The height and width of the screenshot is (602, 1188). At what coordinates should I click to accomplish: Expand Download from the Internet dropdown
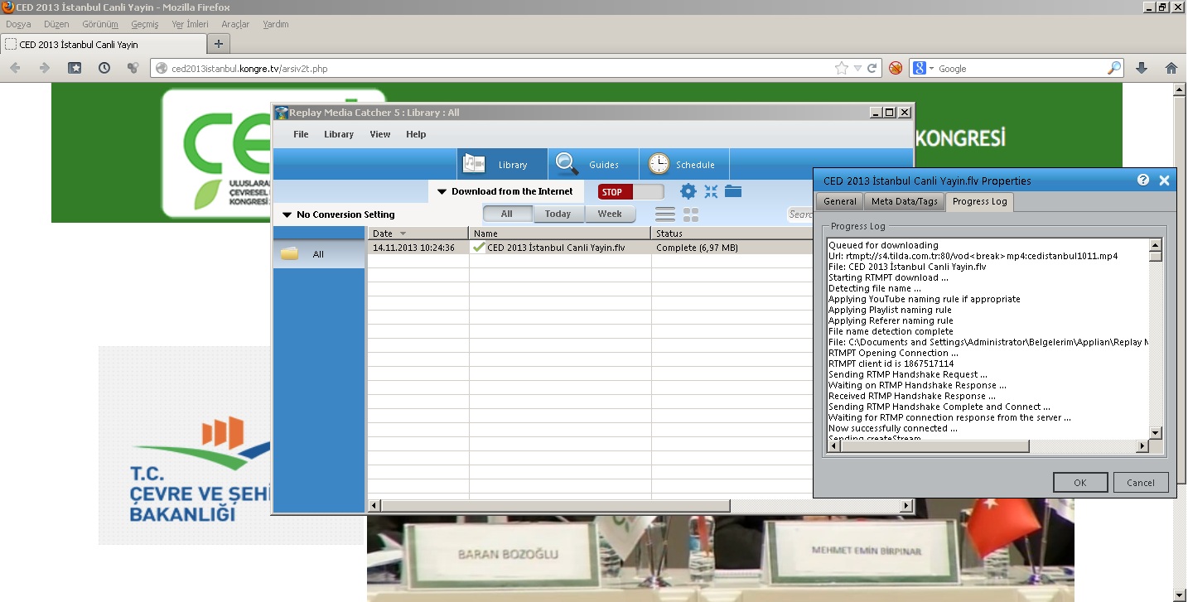pos(505,191)
